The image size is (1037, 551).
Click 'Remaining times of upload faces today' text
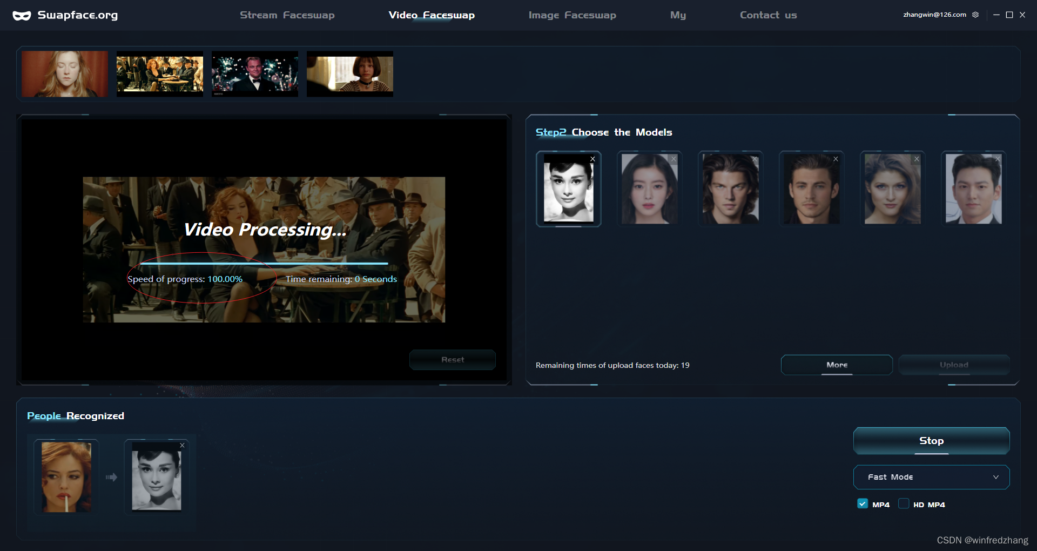[612, 365]
